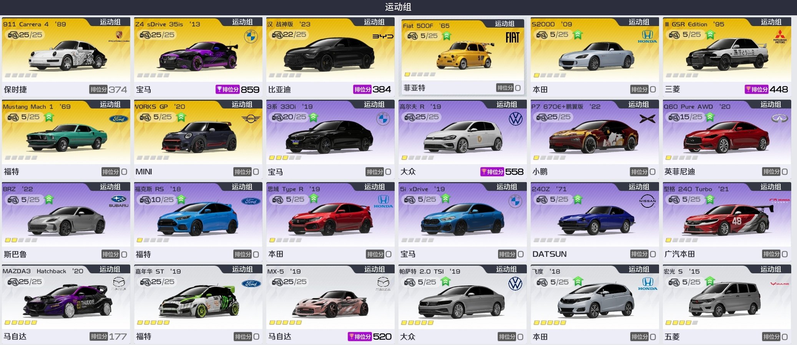This screenshot has width=797, height=345.
Task: Click the Infiniti logo on Q60 Pure AWD card
Action: click(780, 118)
